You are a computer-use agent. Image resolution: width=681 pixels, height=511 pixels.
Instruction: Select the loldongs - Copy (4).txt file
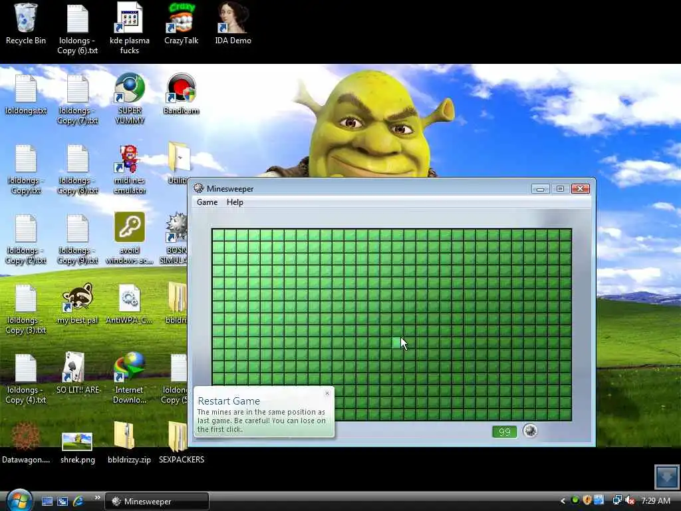coord(26,379)
